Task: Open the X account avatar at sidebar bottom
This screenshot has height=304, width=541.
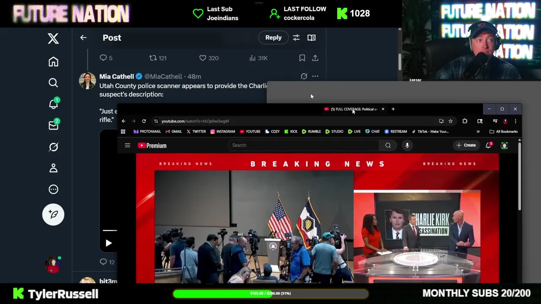Action: (53, 265)
